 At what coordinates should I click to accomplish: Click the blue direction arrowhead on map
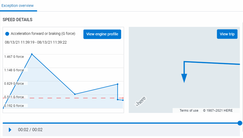[184, 78]
